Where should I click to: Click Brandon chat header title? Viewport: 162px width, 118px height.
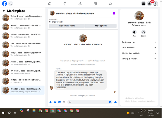click(x=75, y=14)
